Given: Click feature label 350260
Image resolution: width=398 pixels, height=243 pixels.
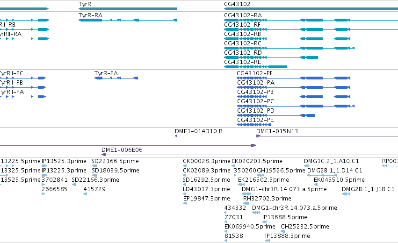Looking at the screenshot, I should tap(245, 171).
